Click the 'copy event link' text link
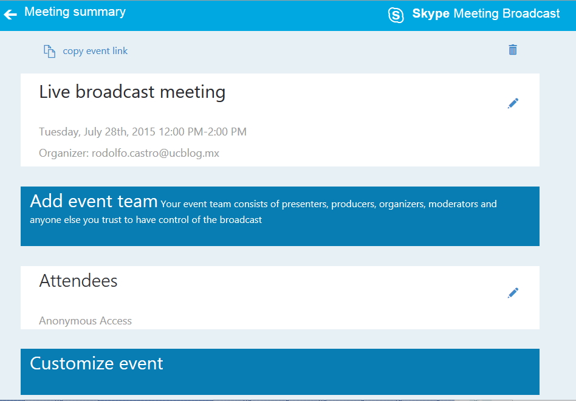 [95, 51]
